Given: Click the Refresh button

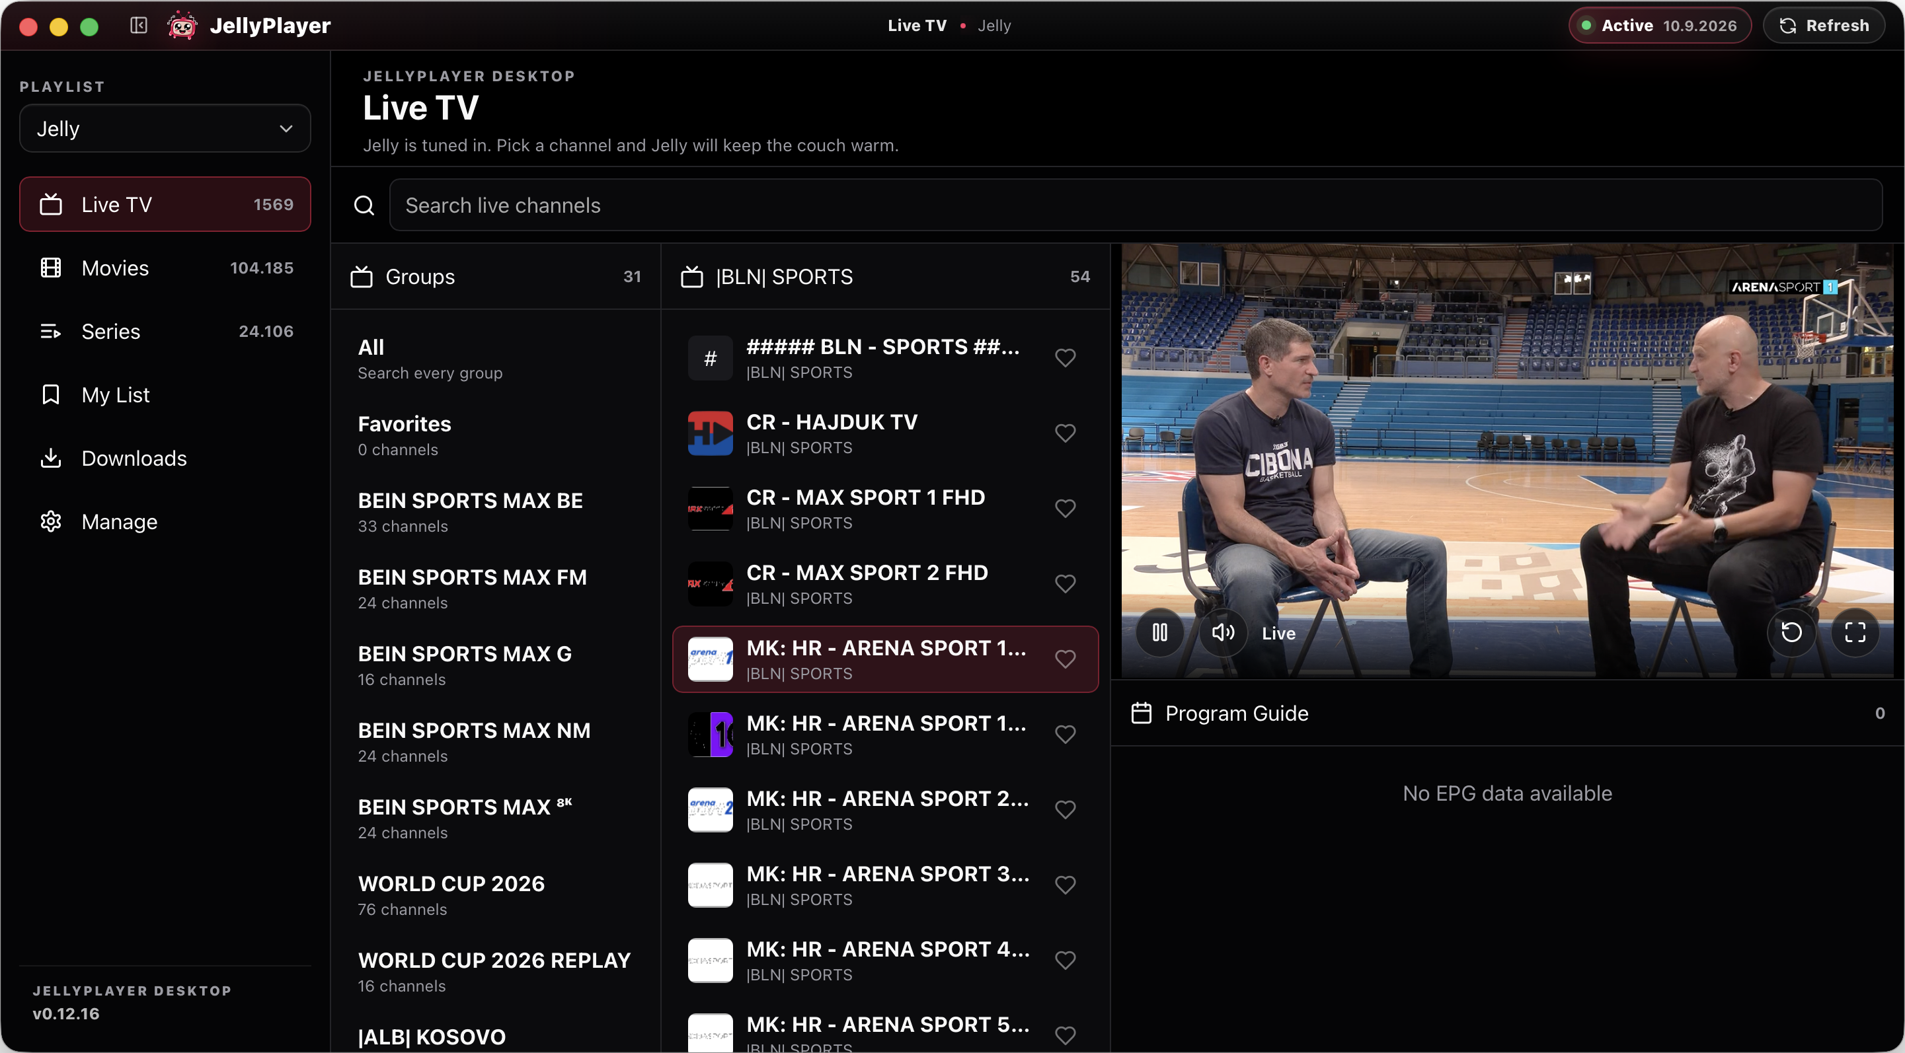Looking at the screenshot, I should tap(1824, 25).
